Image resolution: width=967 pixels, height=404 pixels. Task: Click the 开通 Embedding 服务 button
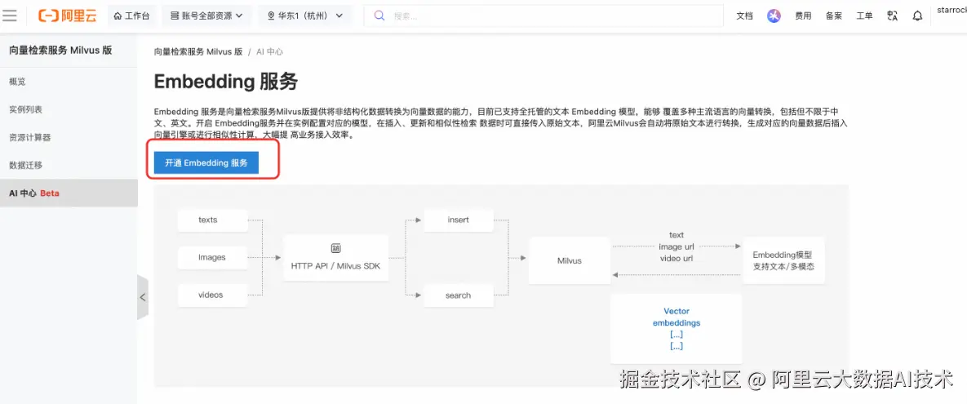(206, 163)
